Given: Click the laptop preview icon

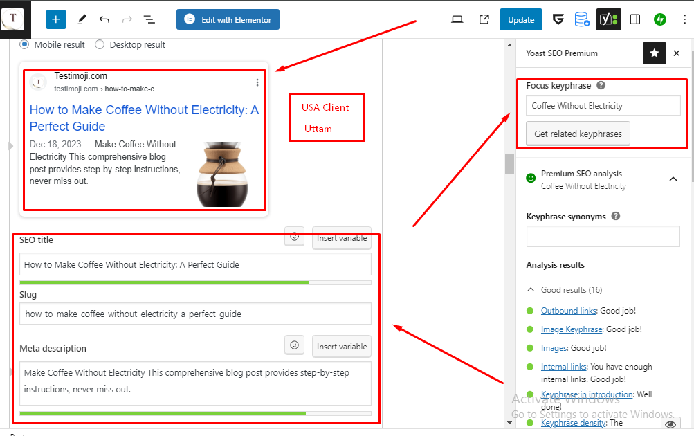Looking at the screenshot, I should (x=457, y=19).
